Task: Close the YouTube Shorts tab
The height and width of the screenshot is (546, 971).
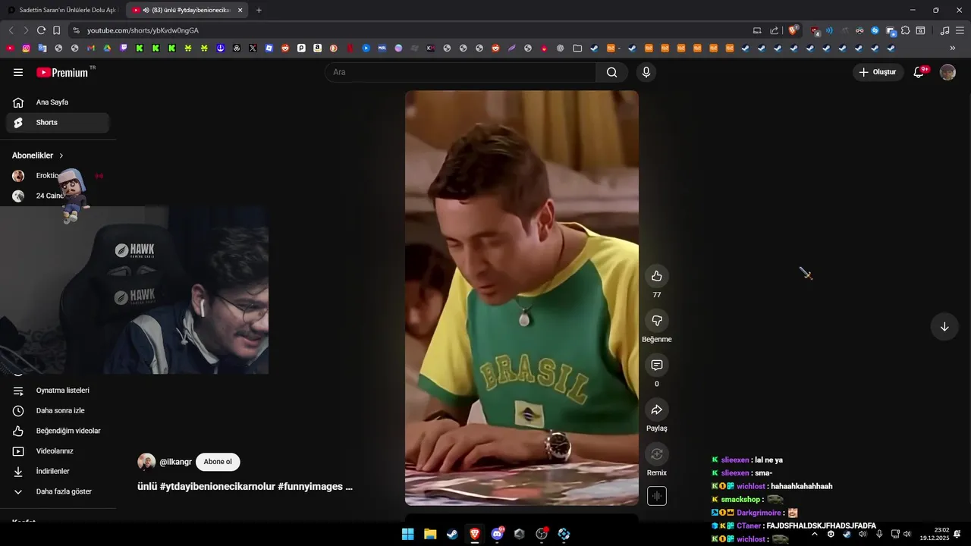Action: (x=240, y=10)
